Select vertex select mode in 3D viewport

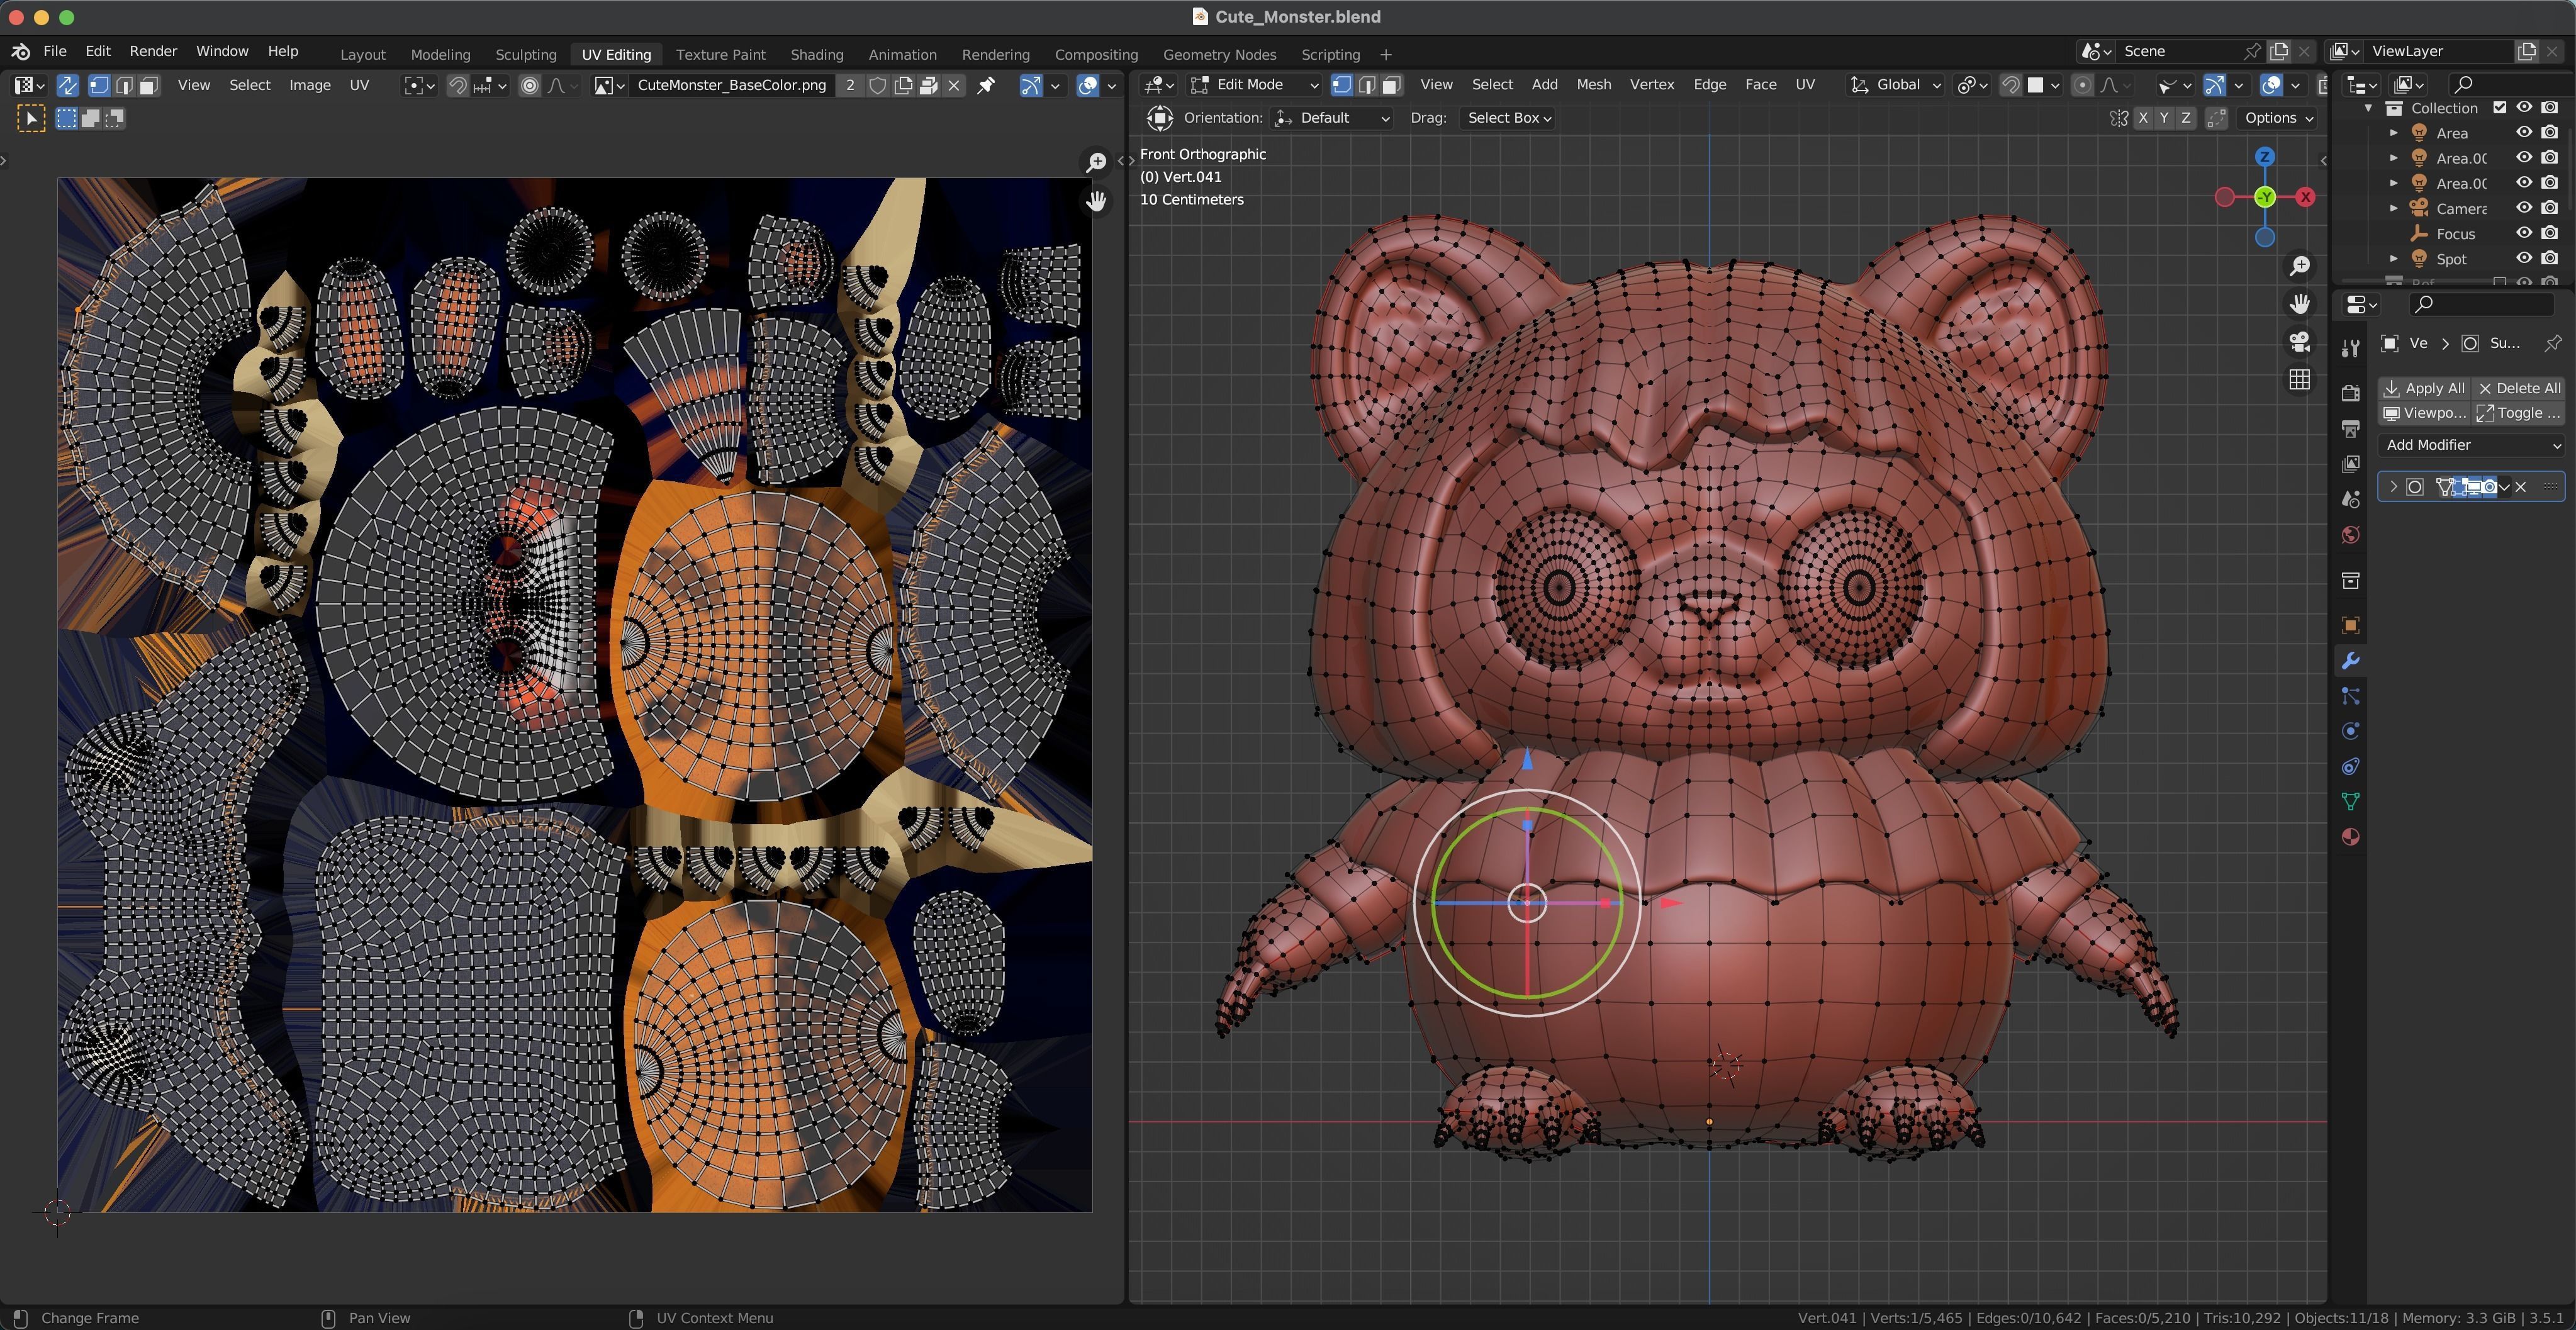coord(1342,85)
